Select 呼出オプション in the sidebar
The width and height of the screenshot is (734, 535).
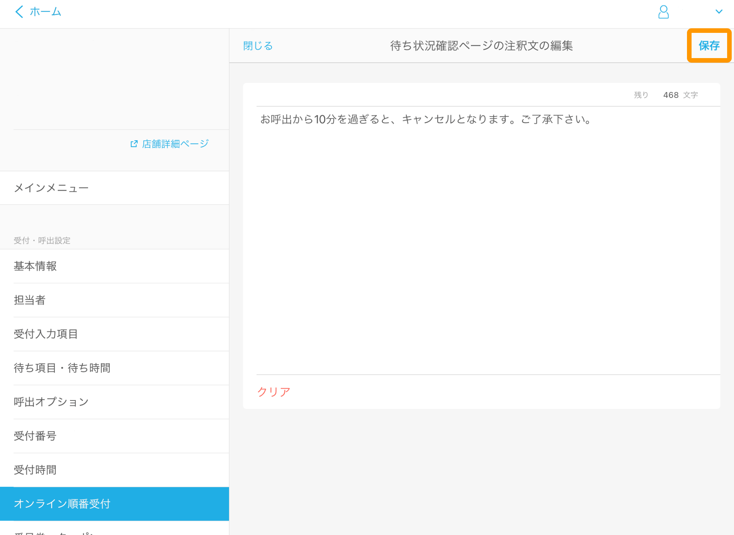(x=51, y=402)
